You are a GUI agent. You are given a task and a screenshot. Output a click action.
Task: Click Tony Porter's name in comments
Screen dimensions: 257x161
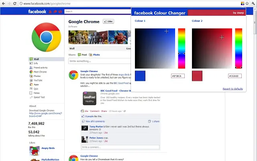96,126
